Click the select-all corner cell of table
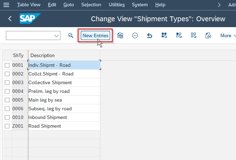This screenshot has height=160, width=236. (x=7, y=55)
